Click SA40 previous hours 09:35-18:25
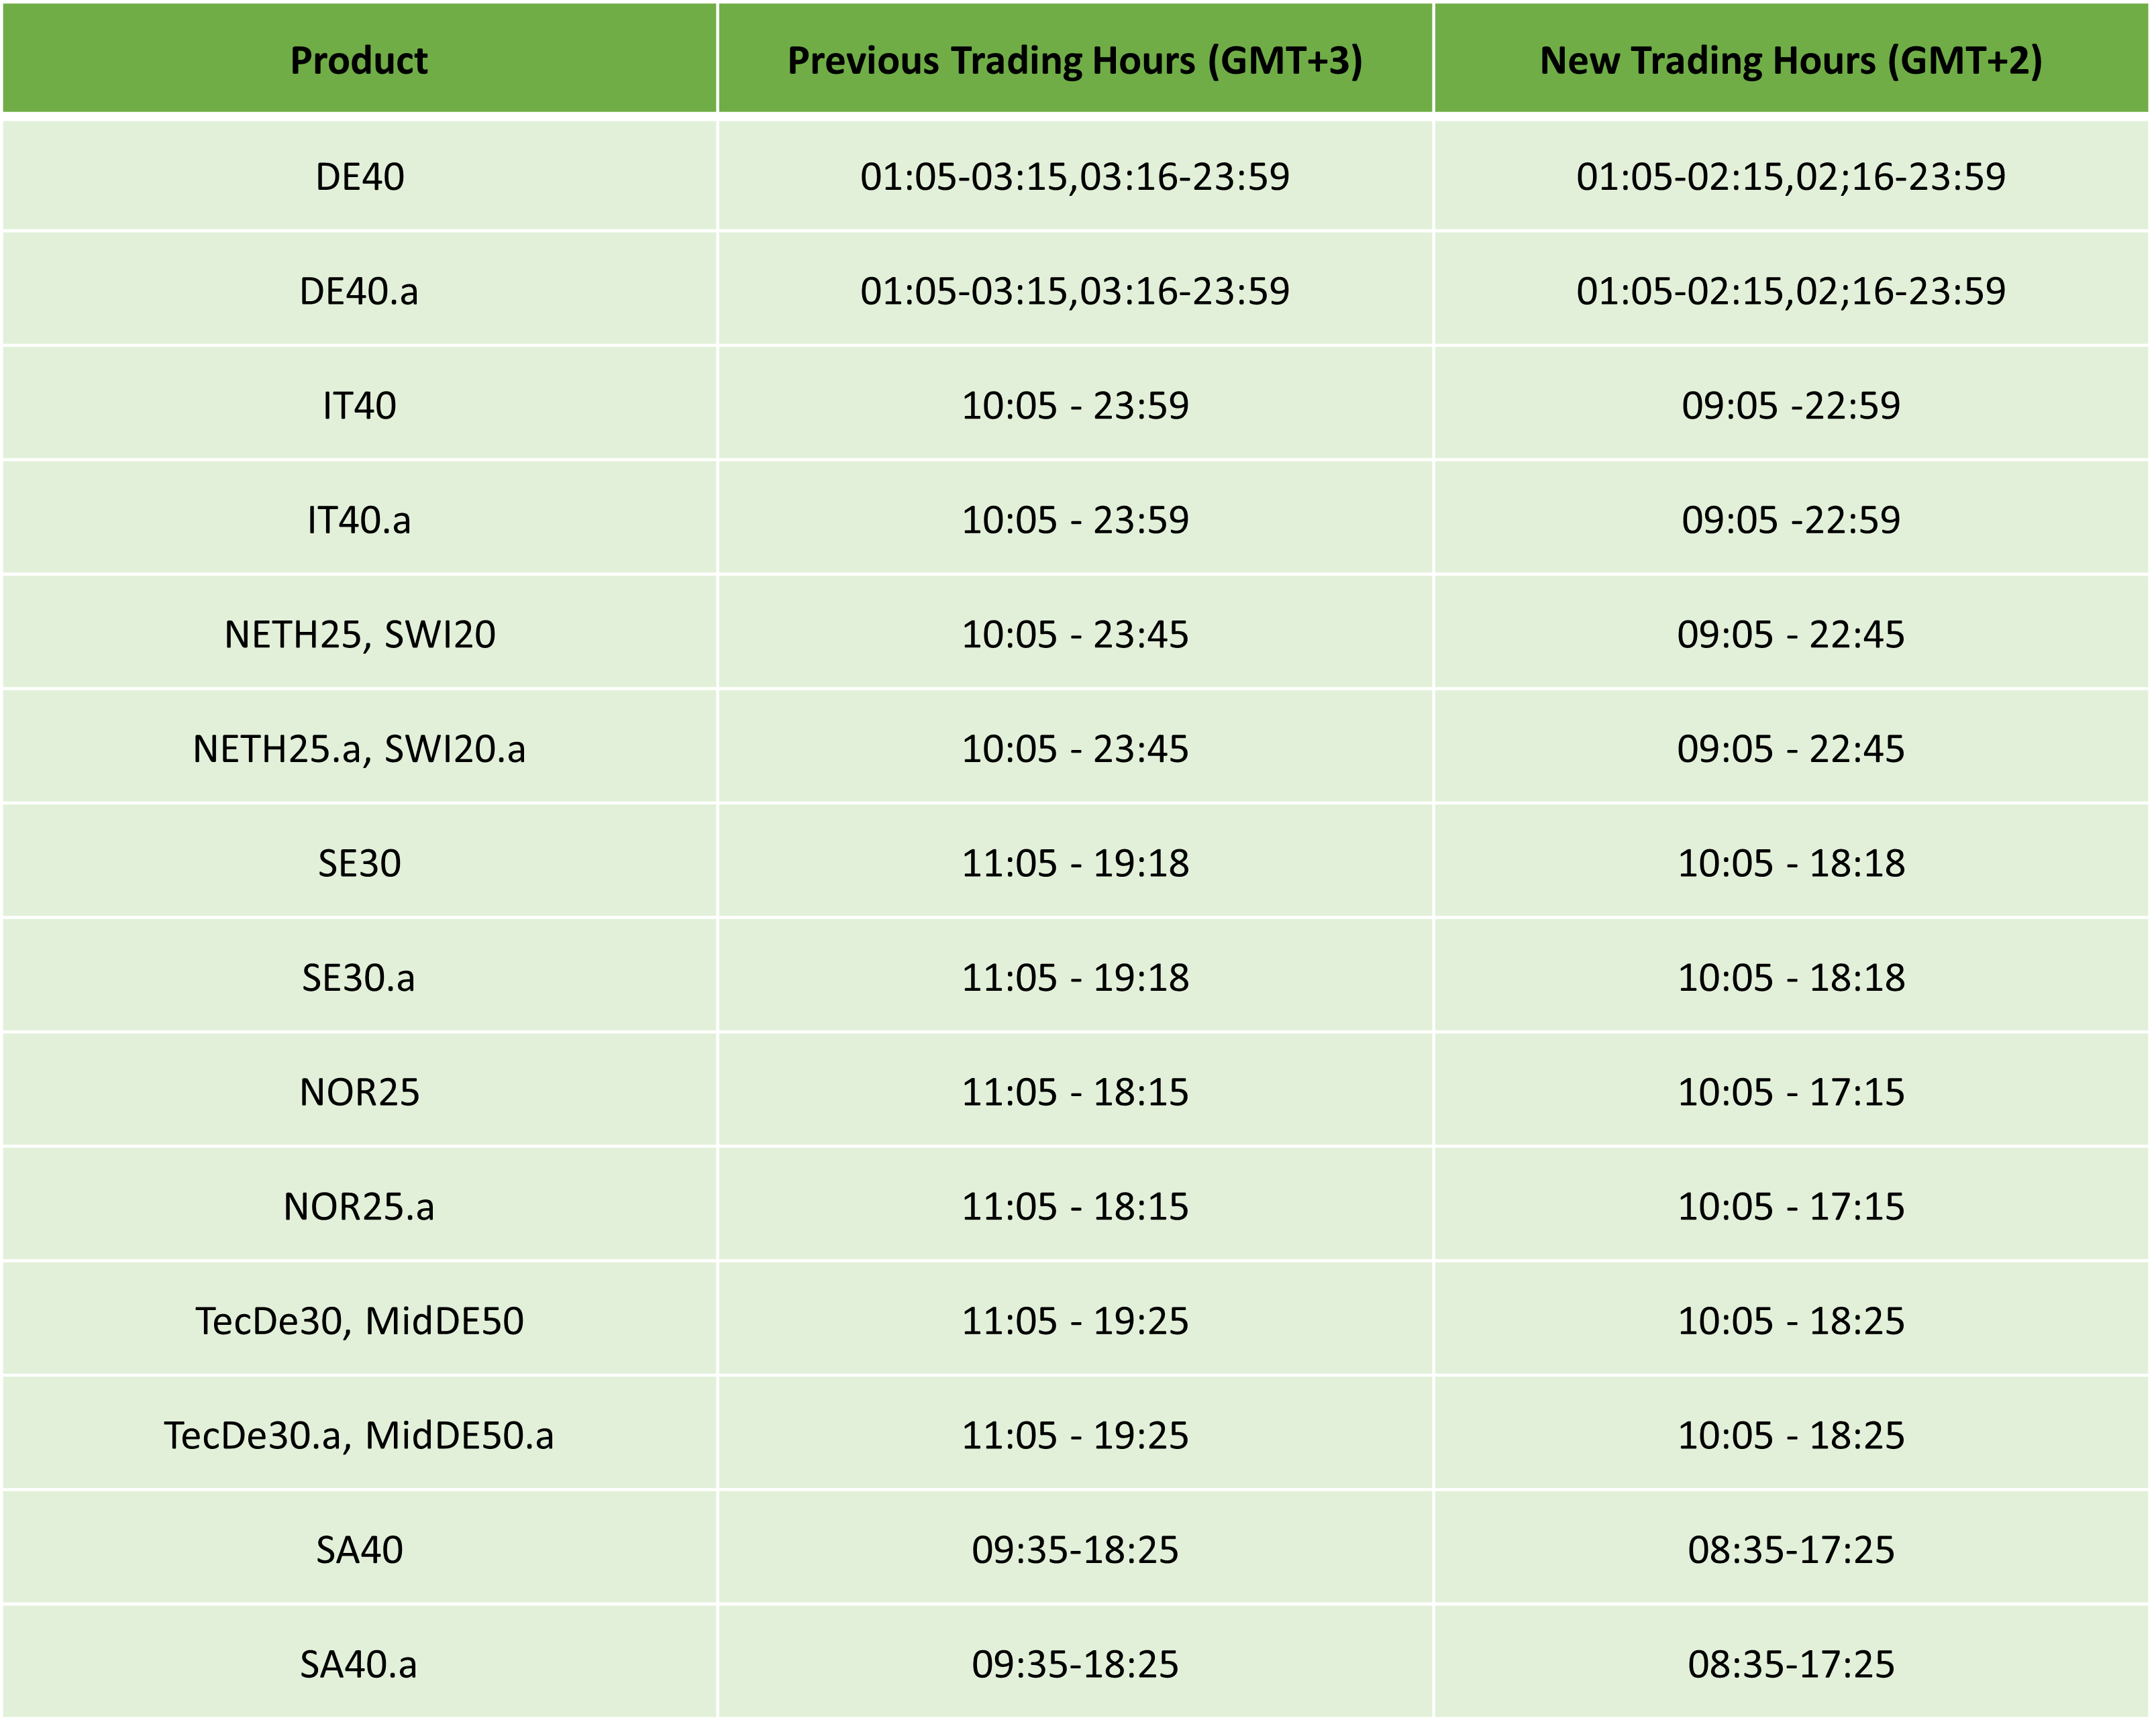This screenshot has height=1722, width=2156. [1075, 1550]
